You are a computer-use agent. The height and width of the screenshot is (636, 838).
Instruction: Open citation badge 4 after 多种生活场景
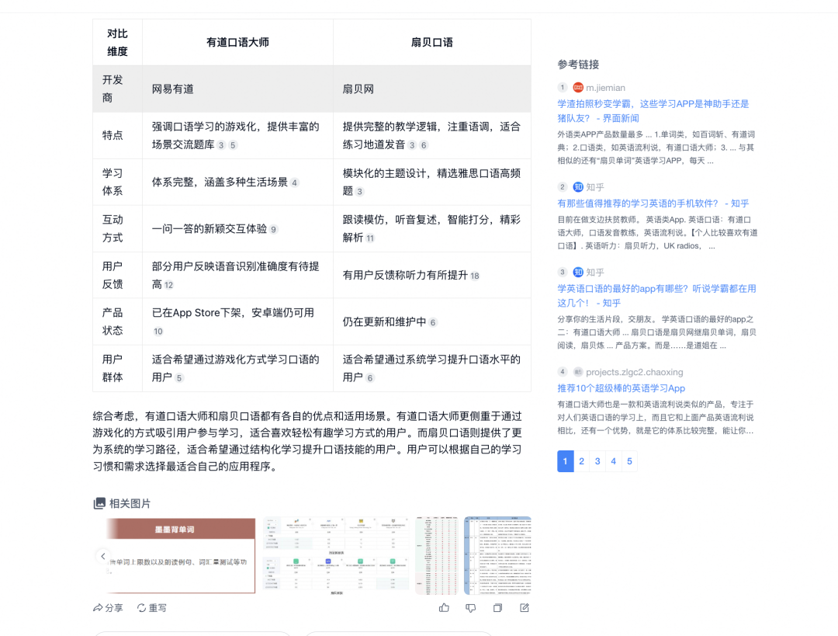tap(295, 183)
